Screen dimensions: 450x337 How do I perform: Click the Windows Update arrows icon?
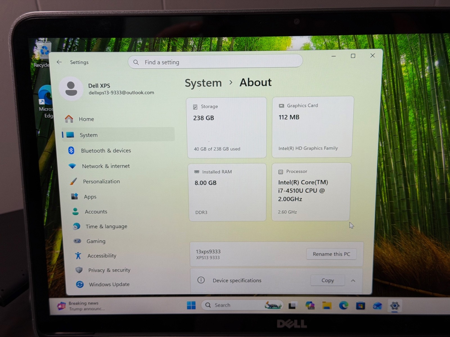click(x=80, y=284)
